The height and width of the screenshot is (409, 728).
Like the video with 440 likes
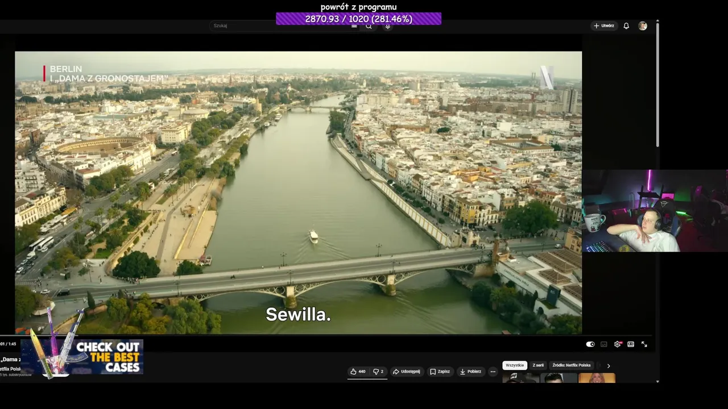(358, 372)
